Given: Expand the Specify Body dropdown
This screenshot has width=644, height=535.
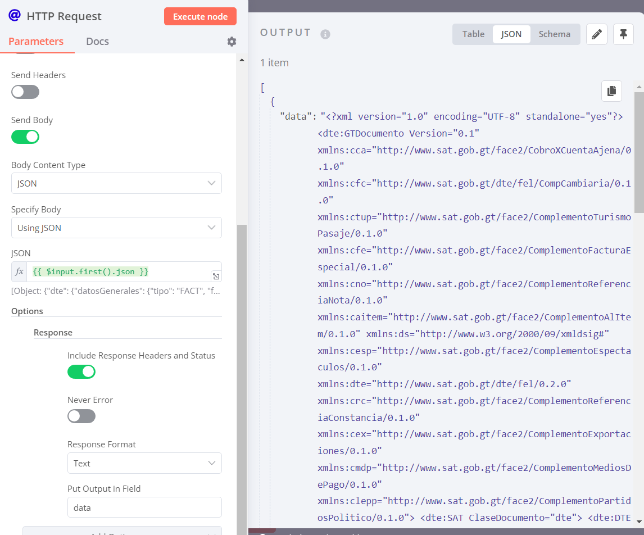Looking at the screenshot, I should 116,228.
